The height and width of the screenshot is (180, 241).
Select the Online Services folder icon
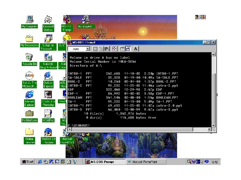point(29,136)
